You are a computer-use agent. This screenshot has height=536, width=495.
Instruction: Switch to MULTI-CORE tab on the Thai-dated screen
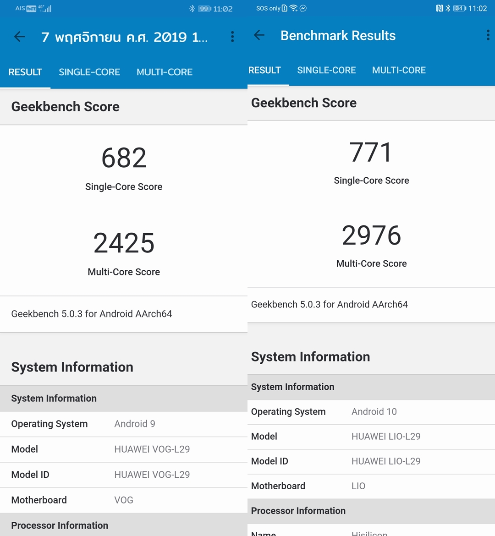pyautogui.click(x=165, y=72)
